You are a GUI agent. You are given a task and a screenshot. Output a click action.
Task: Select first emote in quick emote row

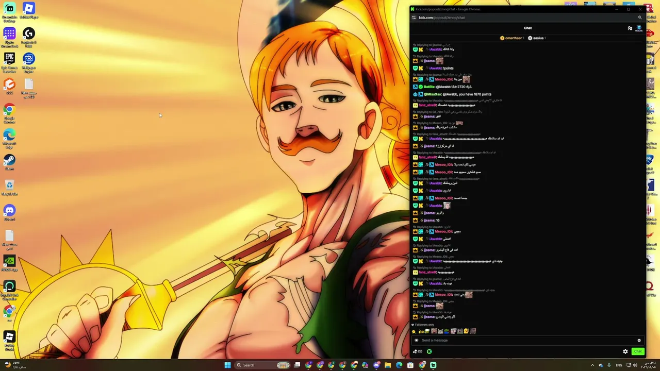[x=414, y=331]
